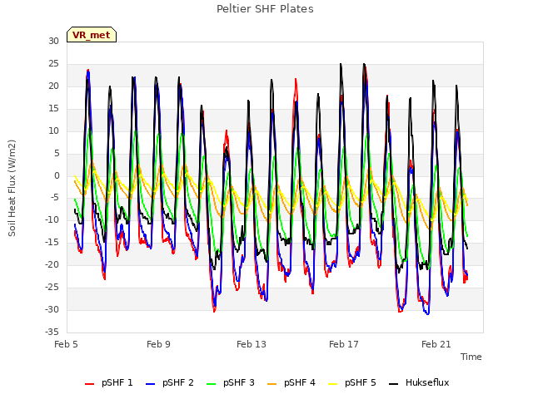Toggle the pSHF 3 legend entry

point(231,382)
